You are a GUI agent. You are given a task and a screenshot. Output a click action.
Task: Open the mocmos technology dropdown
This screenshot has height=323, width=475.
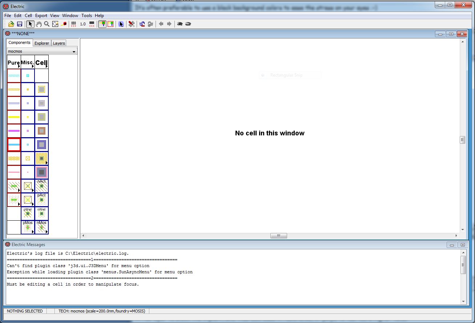pos(42,52)
